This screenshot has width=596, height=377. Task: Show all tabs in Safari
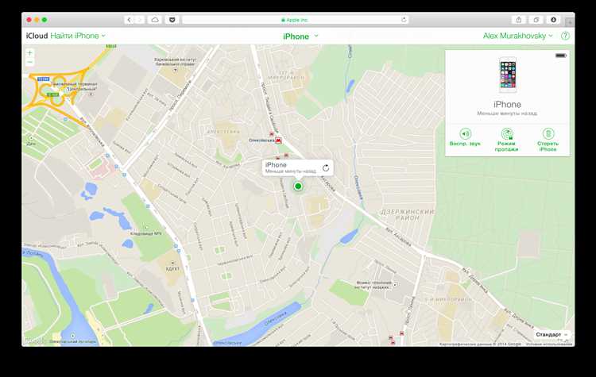click(x=536, y=20)
